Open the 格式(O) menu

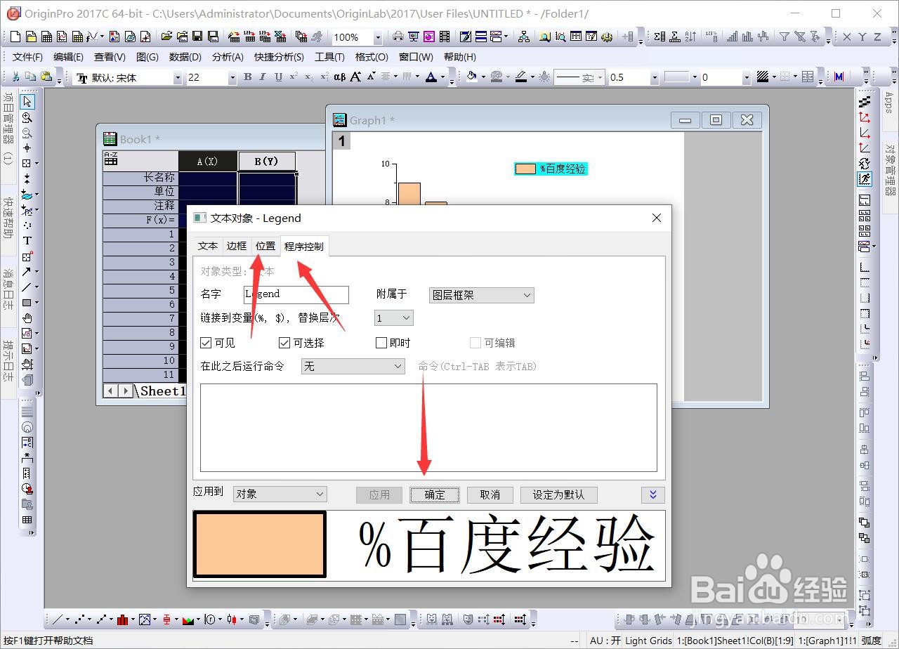click(x=372, y=57)
